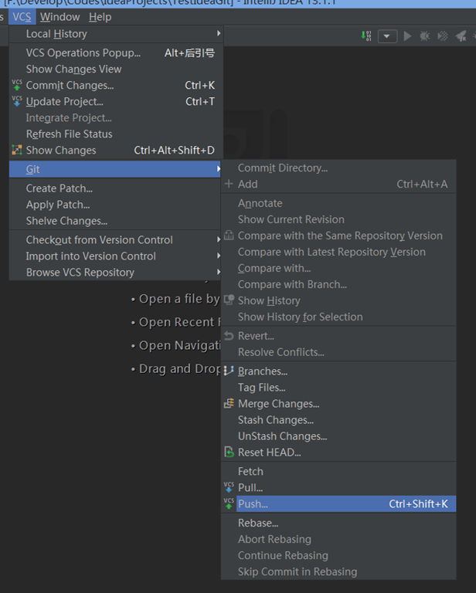Click the Show Changes diff icon

17,150
